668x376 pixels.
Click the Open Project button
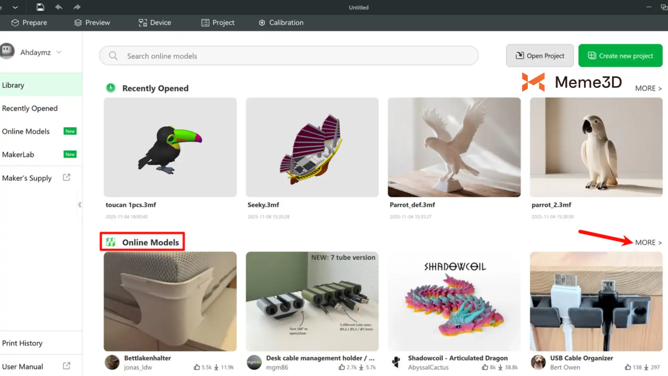pos(540,56)
